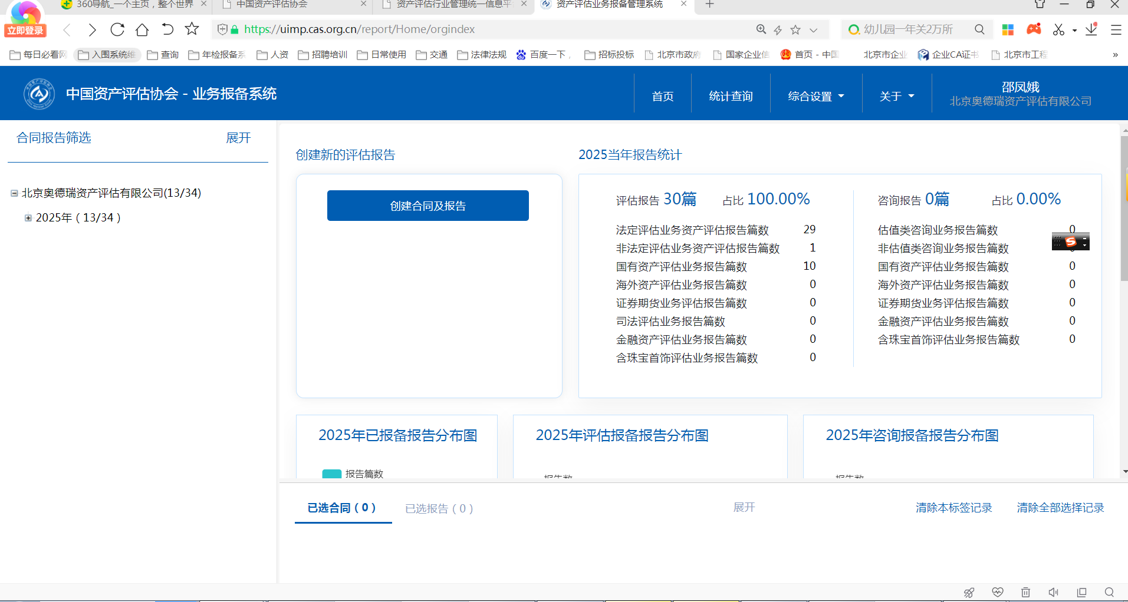Click the teal 报告篇数 legend swatch

click(x=331, y=474)
